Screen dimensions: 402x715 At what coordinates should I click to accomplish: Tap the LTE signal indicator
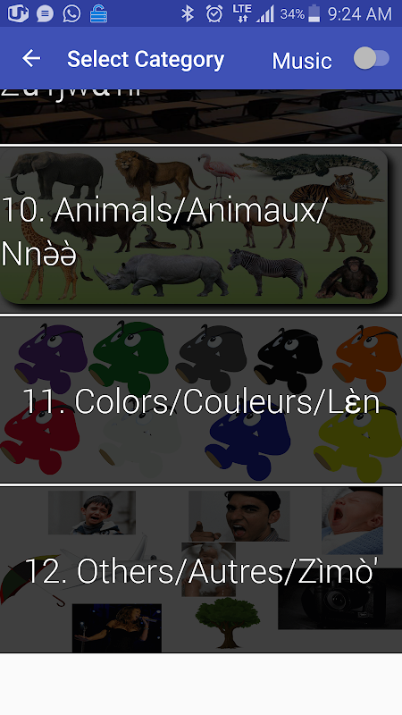241,13
